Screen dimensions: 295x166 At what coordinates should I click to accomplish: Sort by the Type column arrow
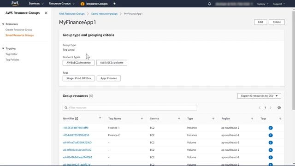pos(213,119)
